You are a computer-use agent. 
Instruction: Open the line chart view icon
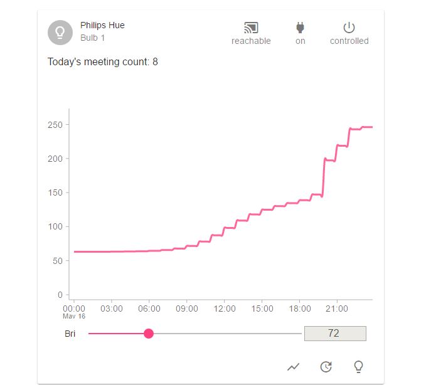coord(293,367)
